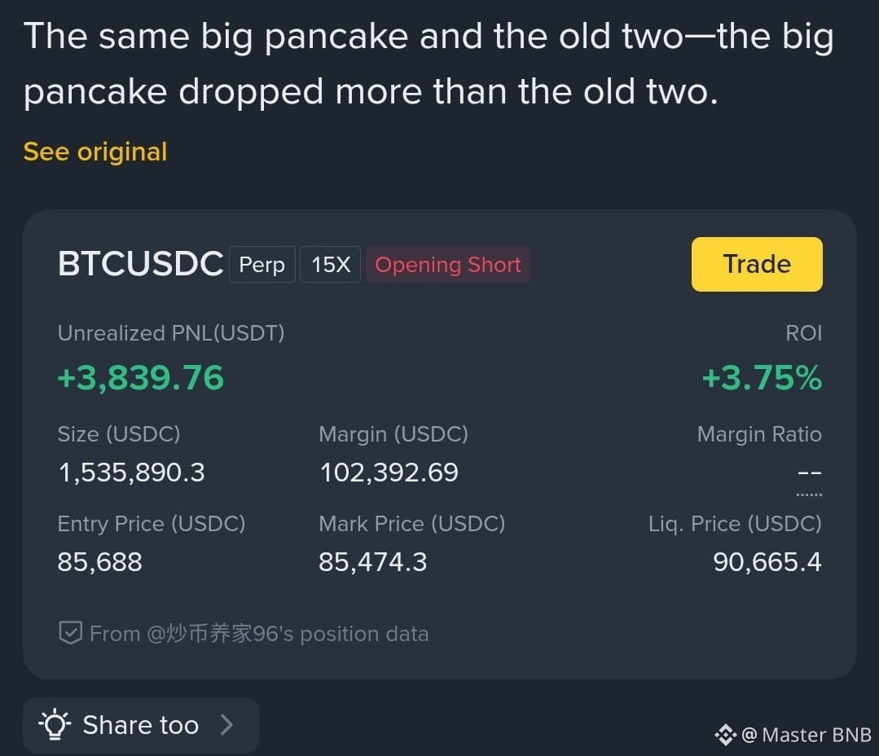Click the lightbulb icon beside Share too

point(55,724)
